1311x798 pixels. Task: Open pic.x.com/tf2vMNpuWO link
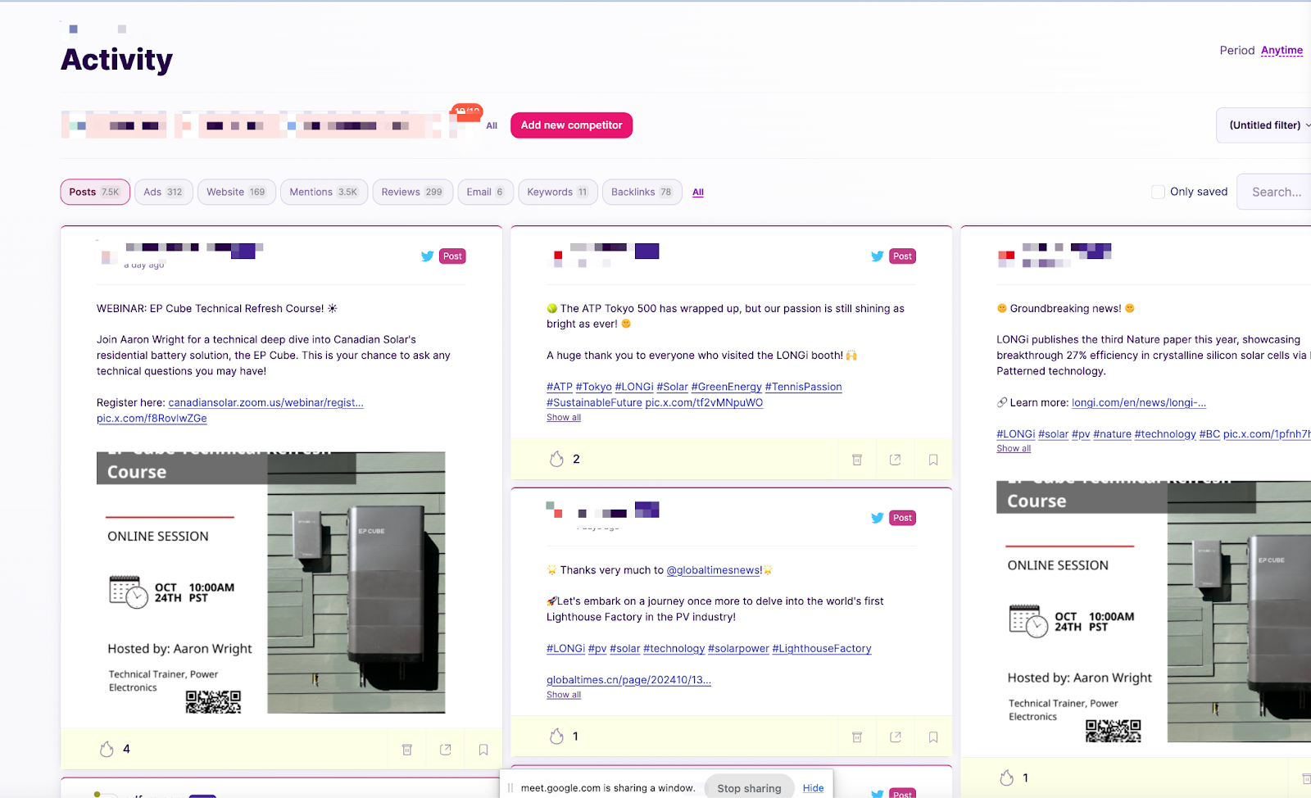pos(704,402)
